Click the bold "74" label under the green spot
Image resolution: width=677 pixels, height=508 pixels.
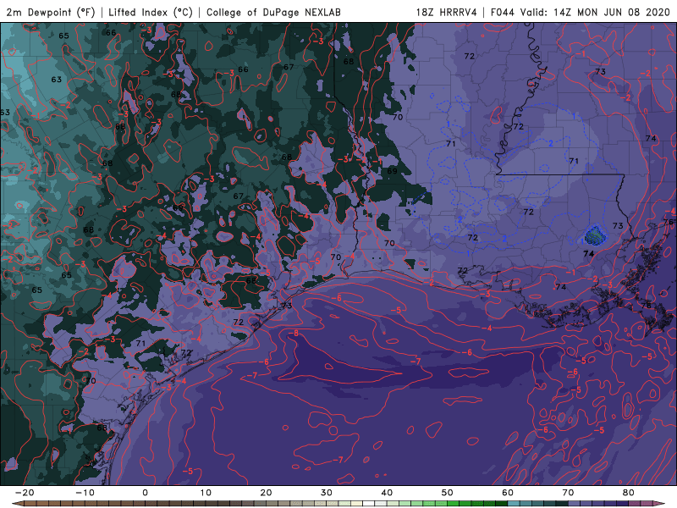[x=588, y=253]
